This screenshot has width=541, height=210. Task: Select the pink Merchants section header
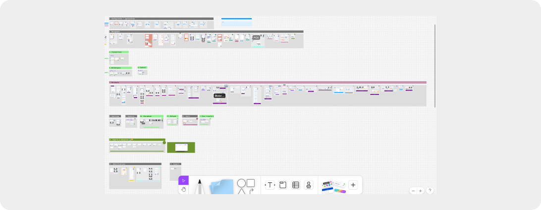point(268,82)
